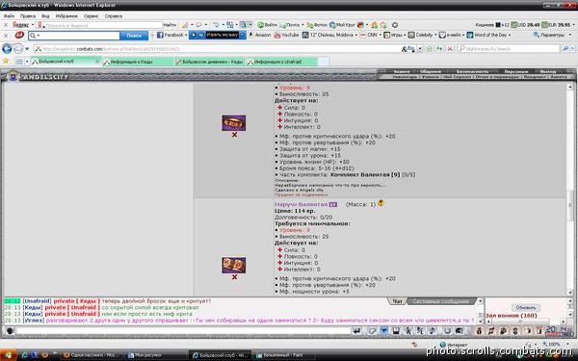The width and height of the screenshot is (578, 361).
Task: Switch to the Бойцовский клуб tab
Action: 66,62
